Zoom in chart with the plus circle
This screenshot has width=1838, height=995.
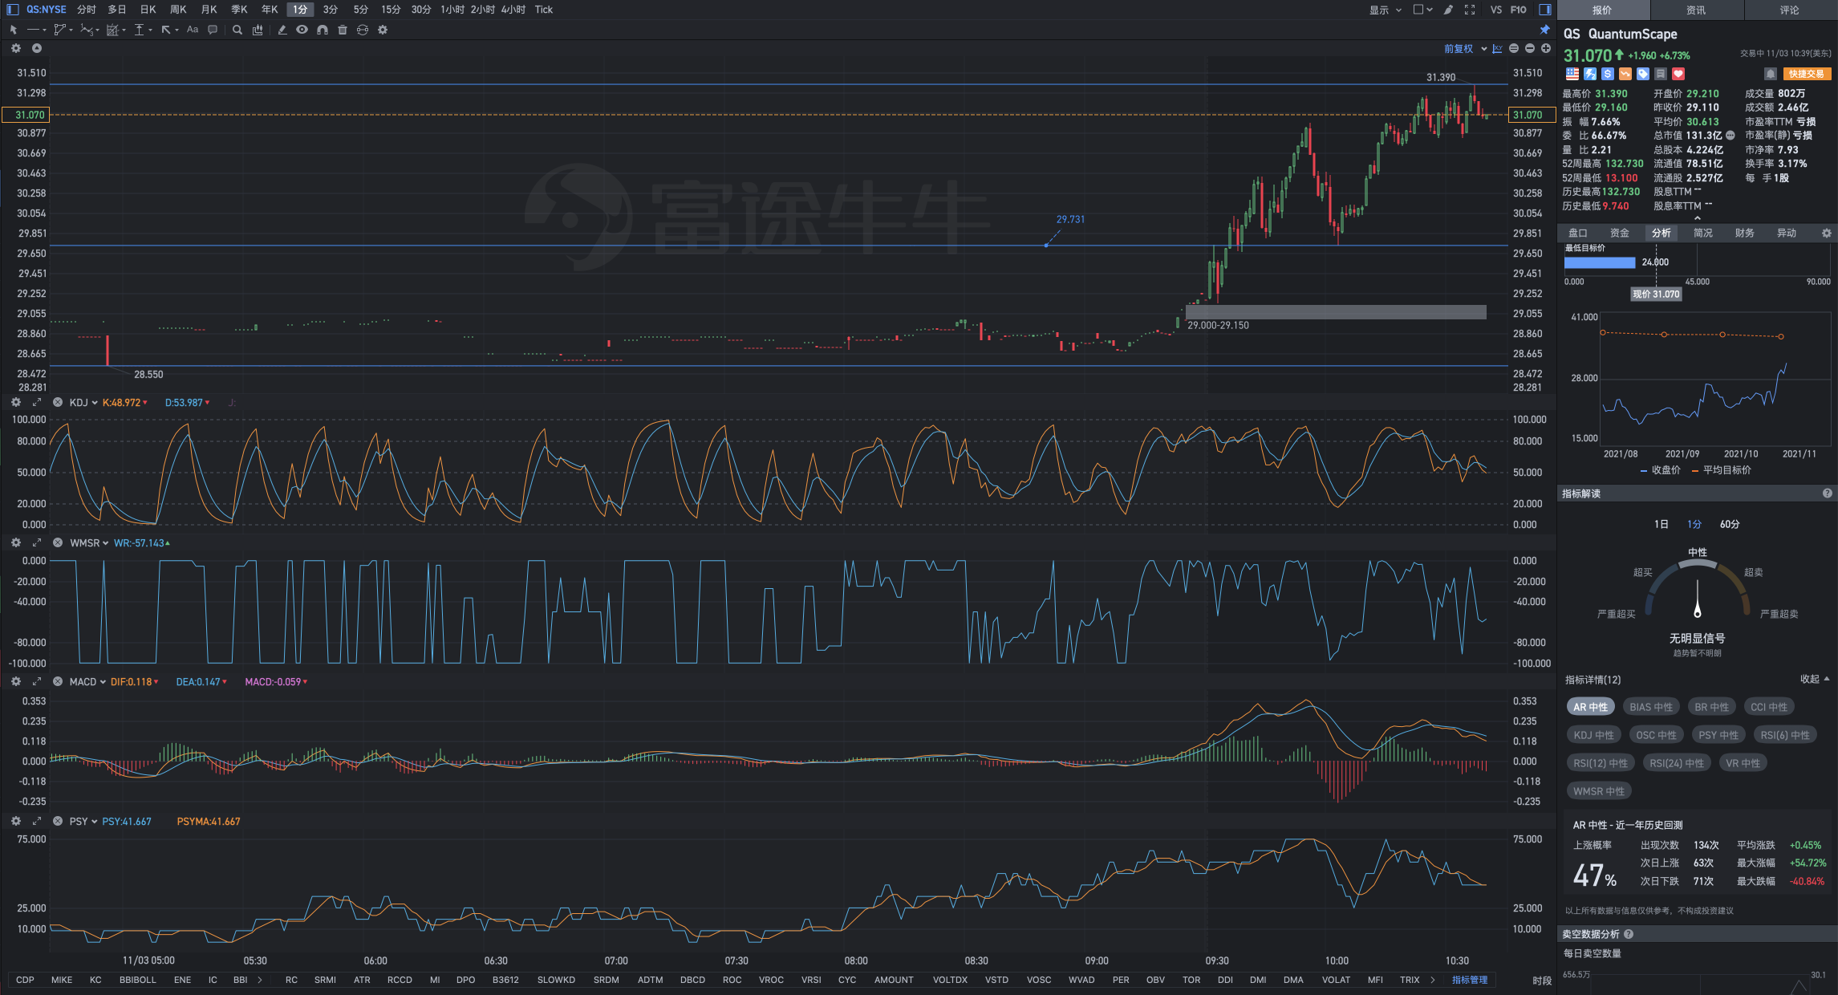[x=1546, y=49]
